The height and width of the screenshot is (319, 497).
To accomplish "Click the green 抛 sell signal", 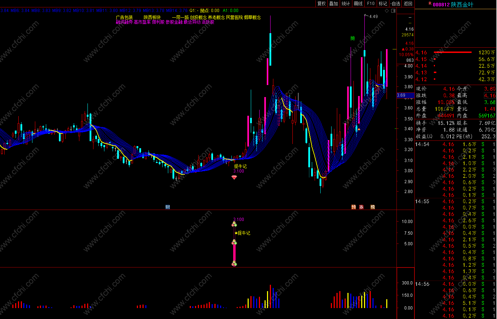I will [x=353, y=38].
